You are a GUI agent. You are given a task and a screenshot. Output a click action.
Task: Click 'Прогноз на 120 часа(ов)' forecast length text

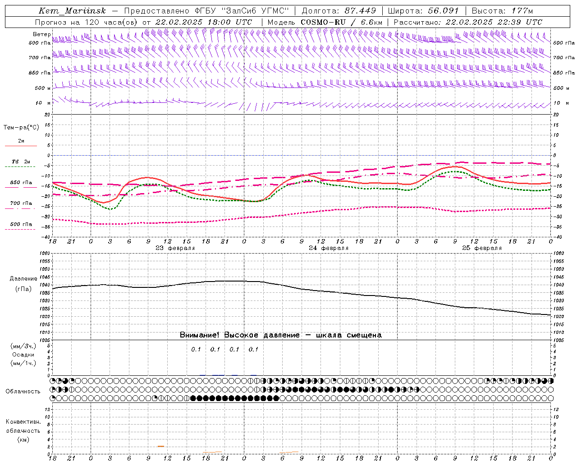tap(87, 22)
